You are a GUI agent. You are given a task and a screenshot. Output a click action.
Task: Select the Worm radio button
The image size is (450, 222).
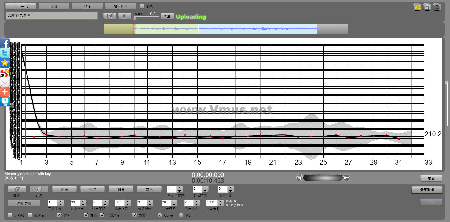pos(181,215)
